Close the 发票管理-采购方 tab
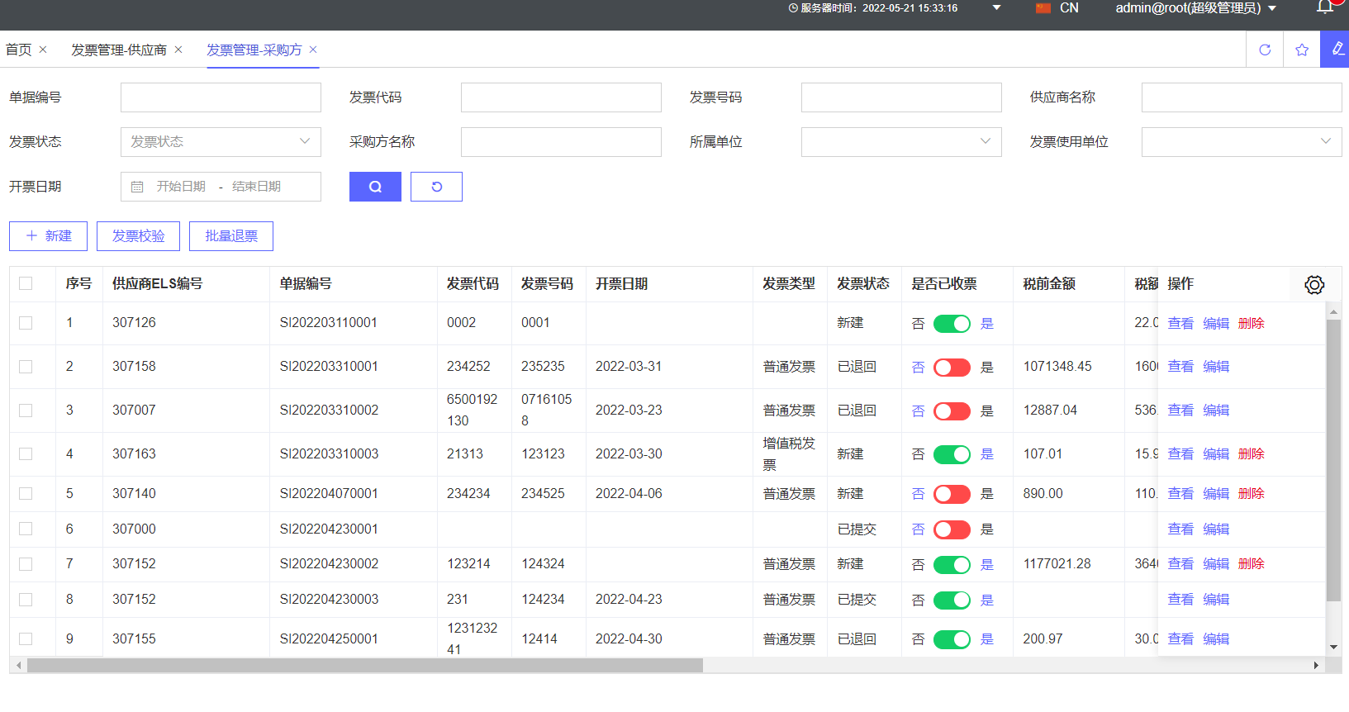This screenshot has height=712, width=1349. tap(313, 50)
